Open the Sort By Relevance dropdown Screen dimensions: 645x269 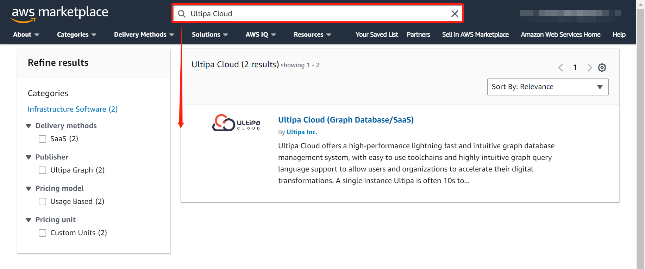(548, 87)
